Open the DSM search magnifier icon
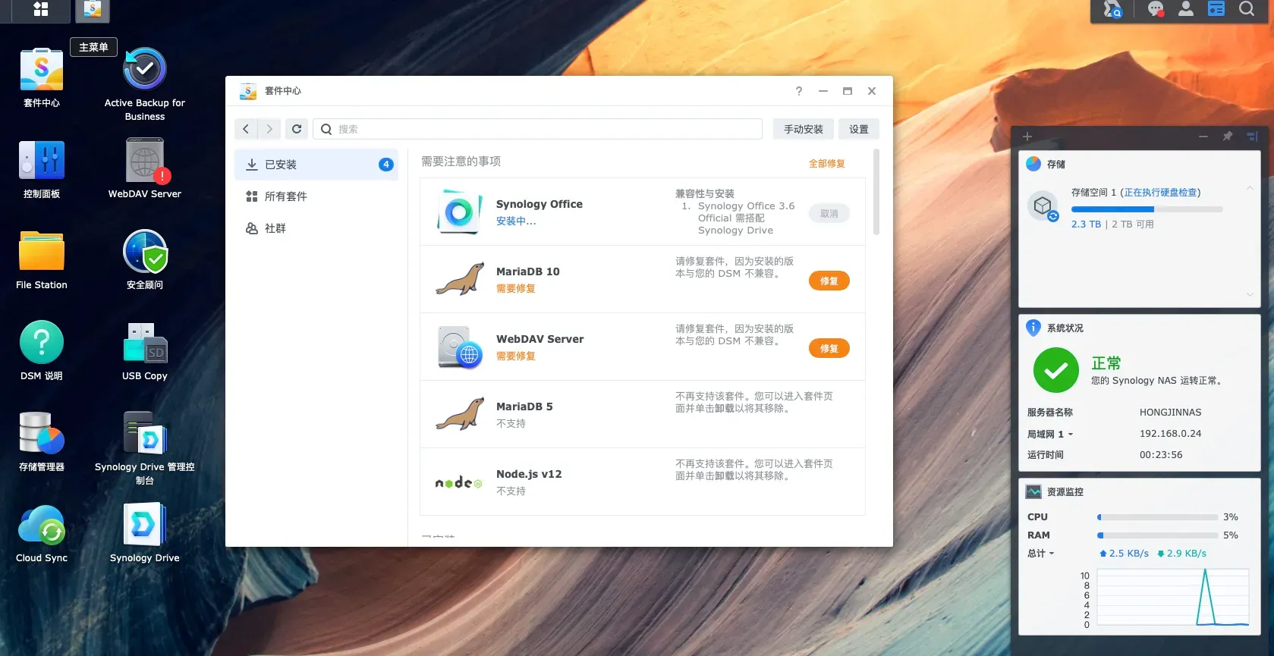This screenshot has width=1274, height=656. (x=1247, y=9)
